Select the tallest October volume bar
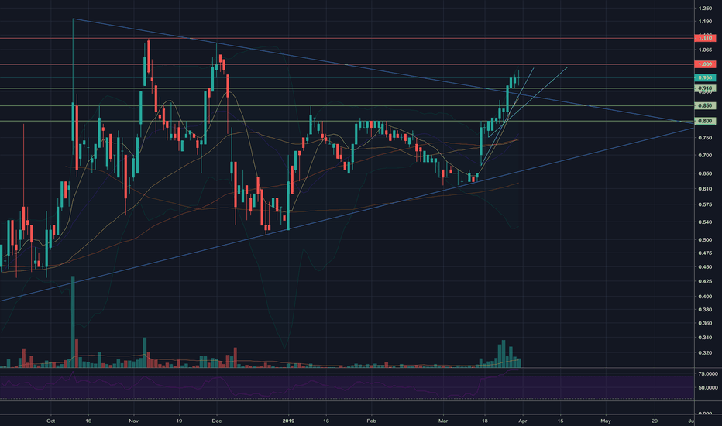Viewport: 722px width, 426px height. click(73, 321)
